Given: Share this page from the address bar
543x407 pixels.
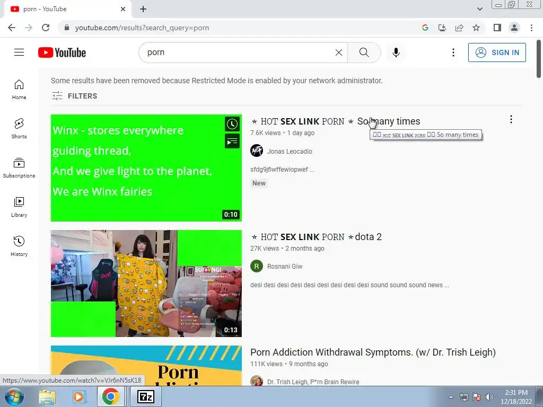Looking at the screenshot, I should pyautogui.click(x=459, y=28).
